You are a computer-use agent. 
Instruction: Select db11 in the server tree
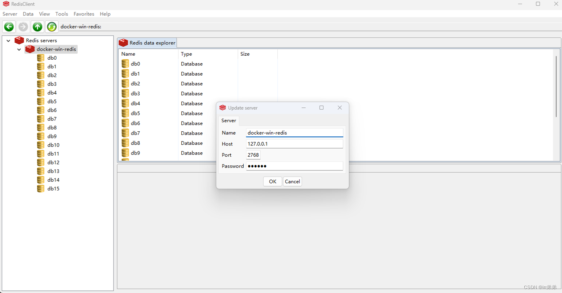[x=53, y=154]
